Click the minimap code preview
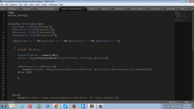194x109 pixels. pos(183,17)
